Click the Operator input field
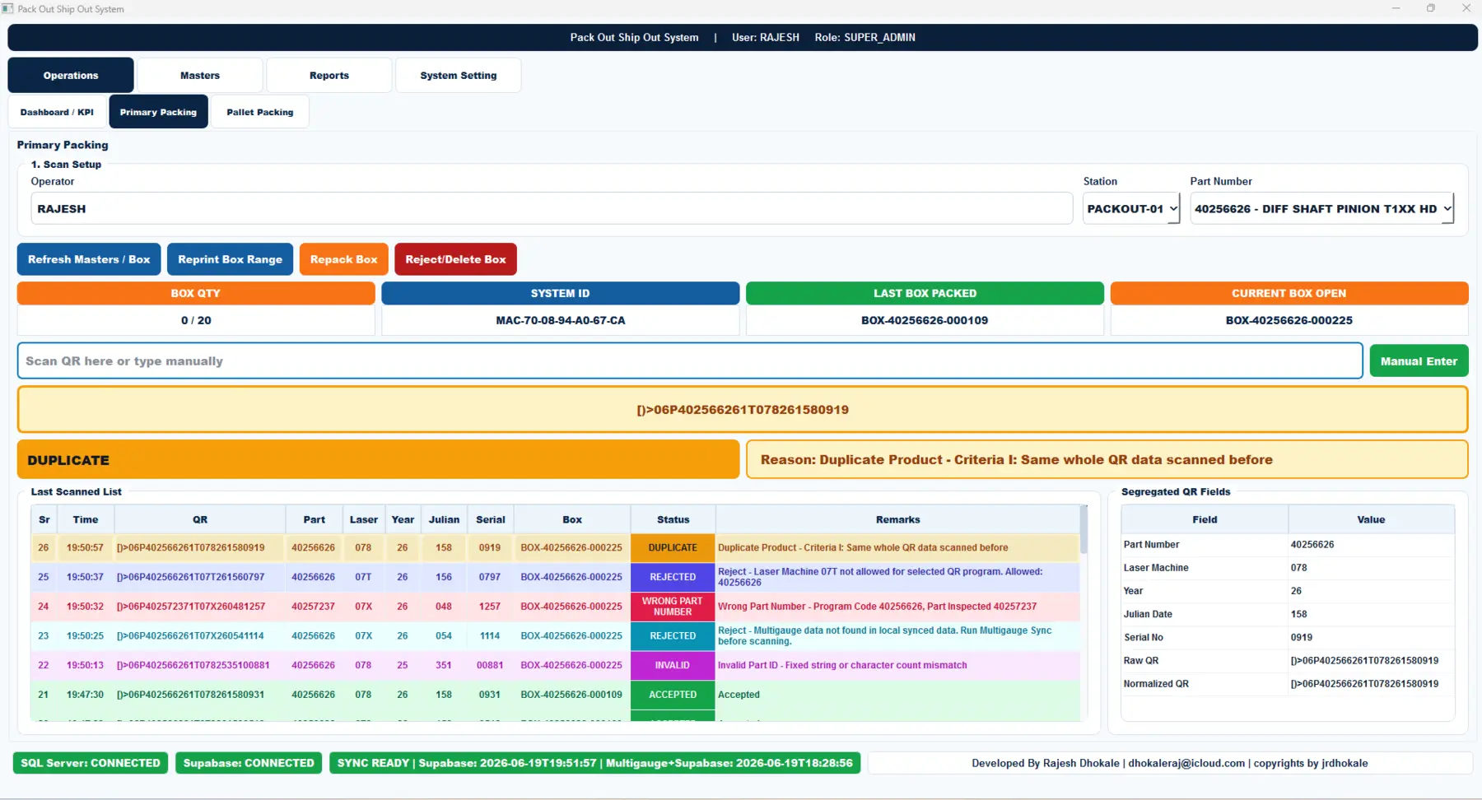1482x800 pixels. tap(552, 208)
